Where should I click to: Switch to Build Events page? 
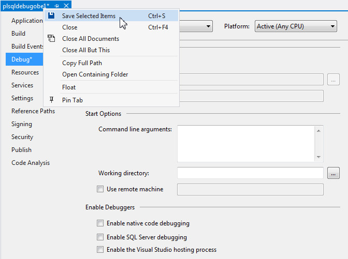(27, 47)
